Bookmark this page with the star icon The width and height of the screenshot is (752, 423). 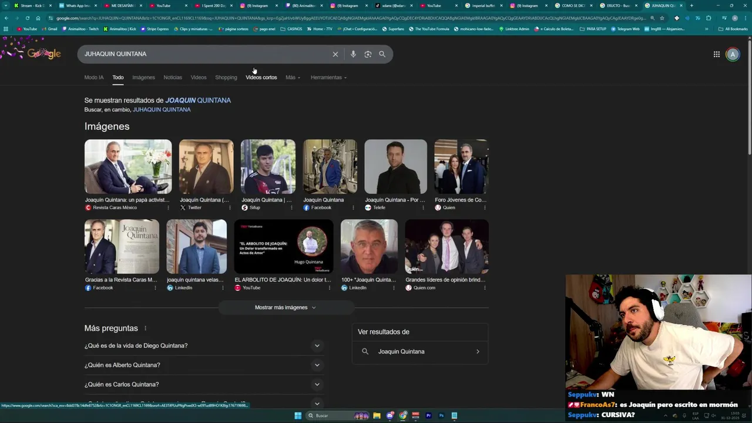click(662, 18)
